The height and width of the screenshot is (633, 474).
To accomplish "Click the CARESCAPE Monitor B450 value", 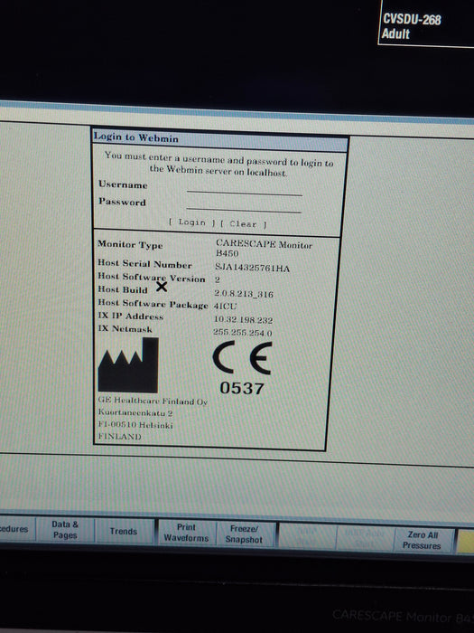I will point(264,249).
